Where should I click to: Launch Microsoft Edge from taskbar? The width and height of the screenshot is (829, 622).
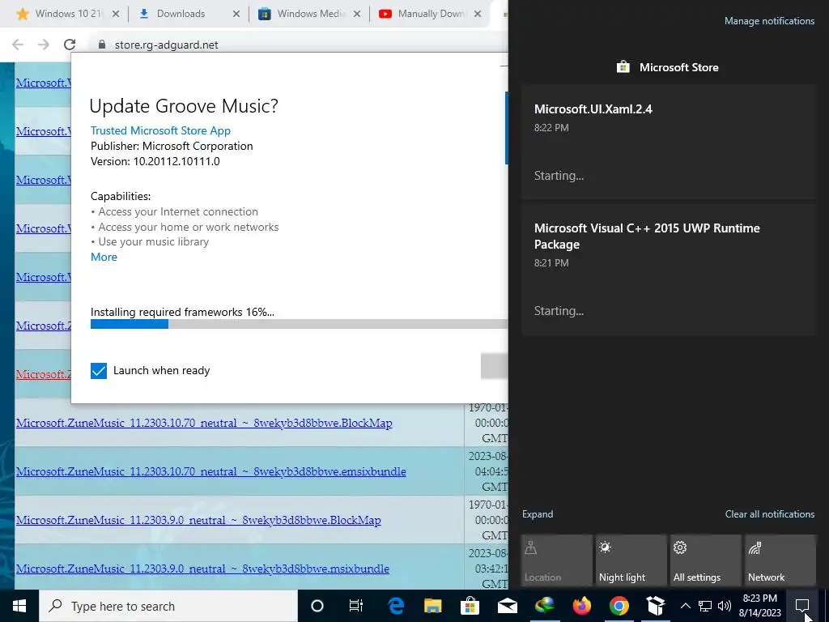coord(395,606)
